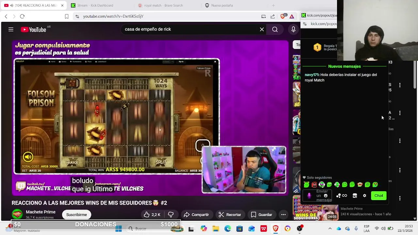The height and width of the screenshot is (235, 418).
Task: Switch to Stream - Kick Dashboard tab
Action: click(x=95, y=6)
